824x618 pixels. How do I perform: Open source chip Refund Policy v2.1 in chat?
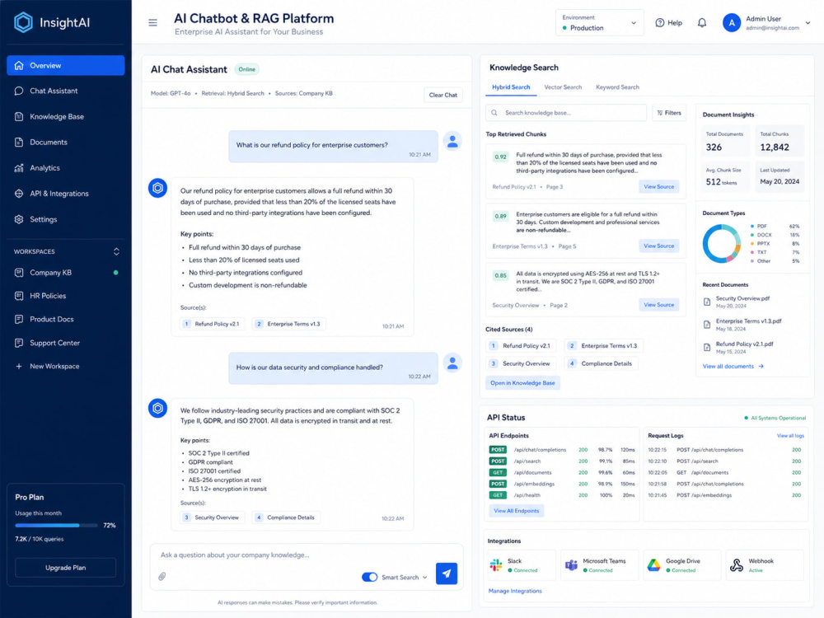point(213,324)
